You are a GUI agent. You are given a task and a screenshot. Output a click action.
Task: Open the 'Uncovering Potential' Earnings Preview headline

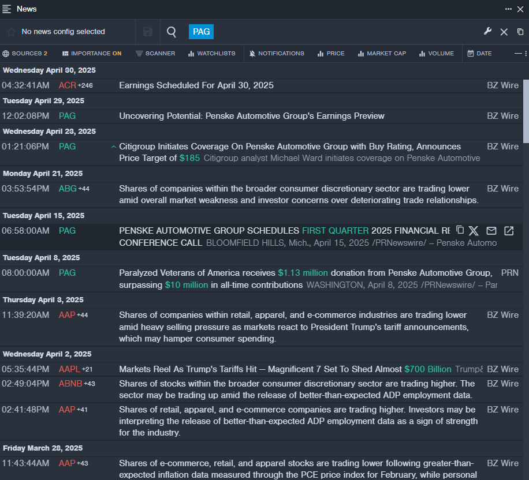[252, 116]
